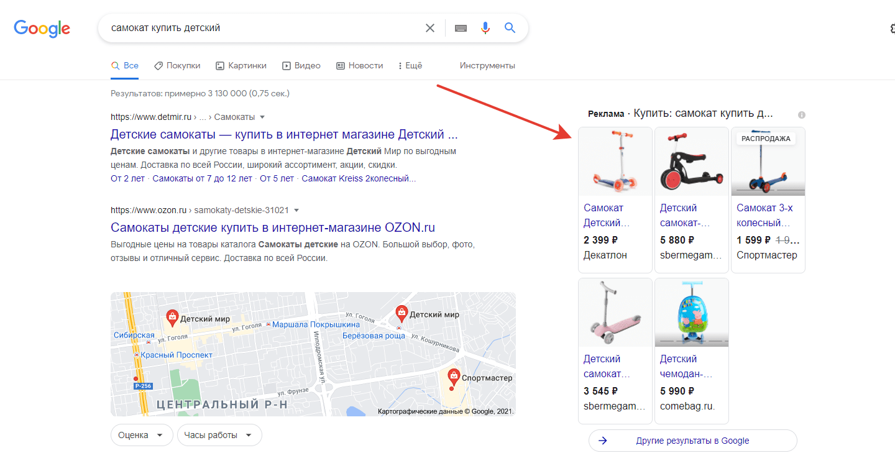
Task: Open the 5 880 ₽ sbermegamarket scooter image
Action: 692,162
